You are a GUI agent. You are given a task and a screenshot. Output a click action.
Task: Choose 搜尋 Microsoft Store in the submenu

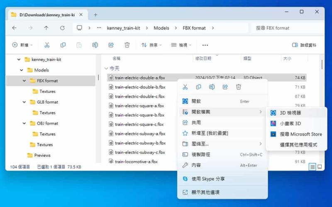click(296, 134)
